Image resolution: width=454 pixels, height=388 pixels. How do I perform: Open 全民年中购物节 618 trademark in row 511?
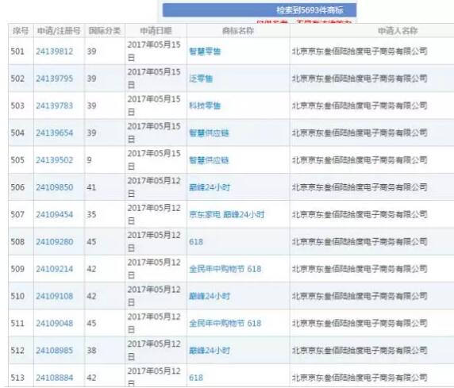coord(225,324)
